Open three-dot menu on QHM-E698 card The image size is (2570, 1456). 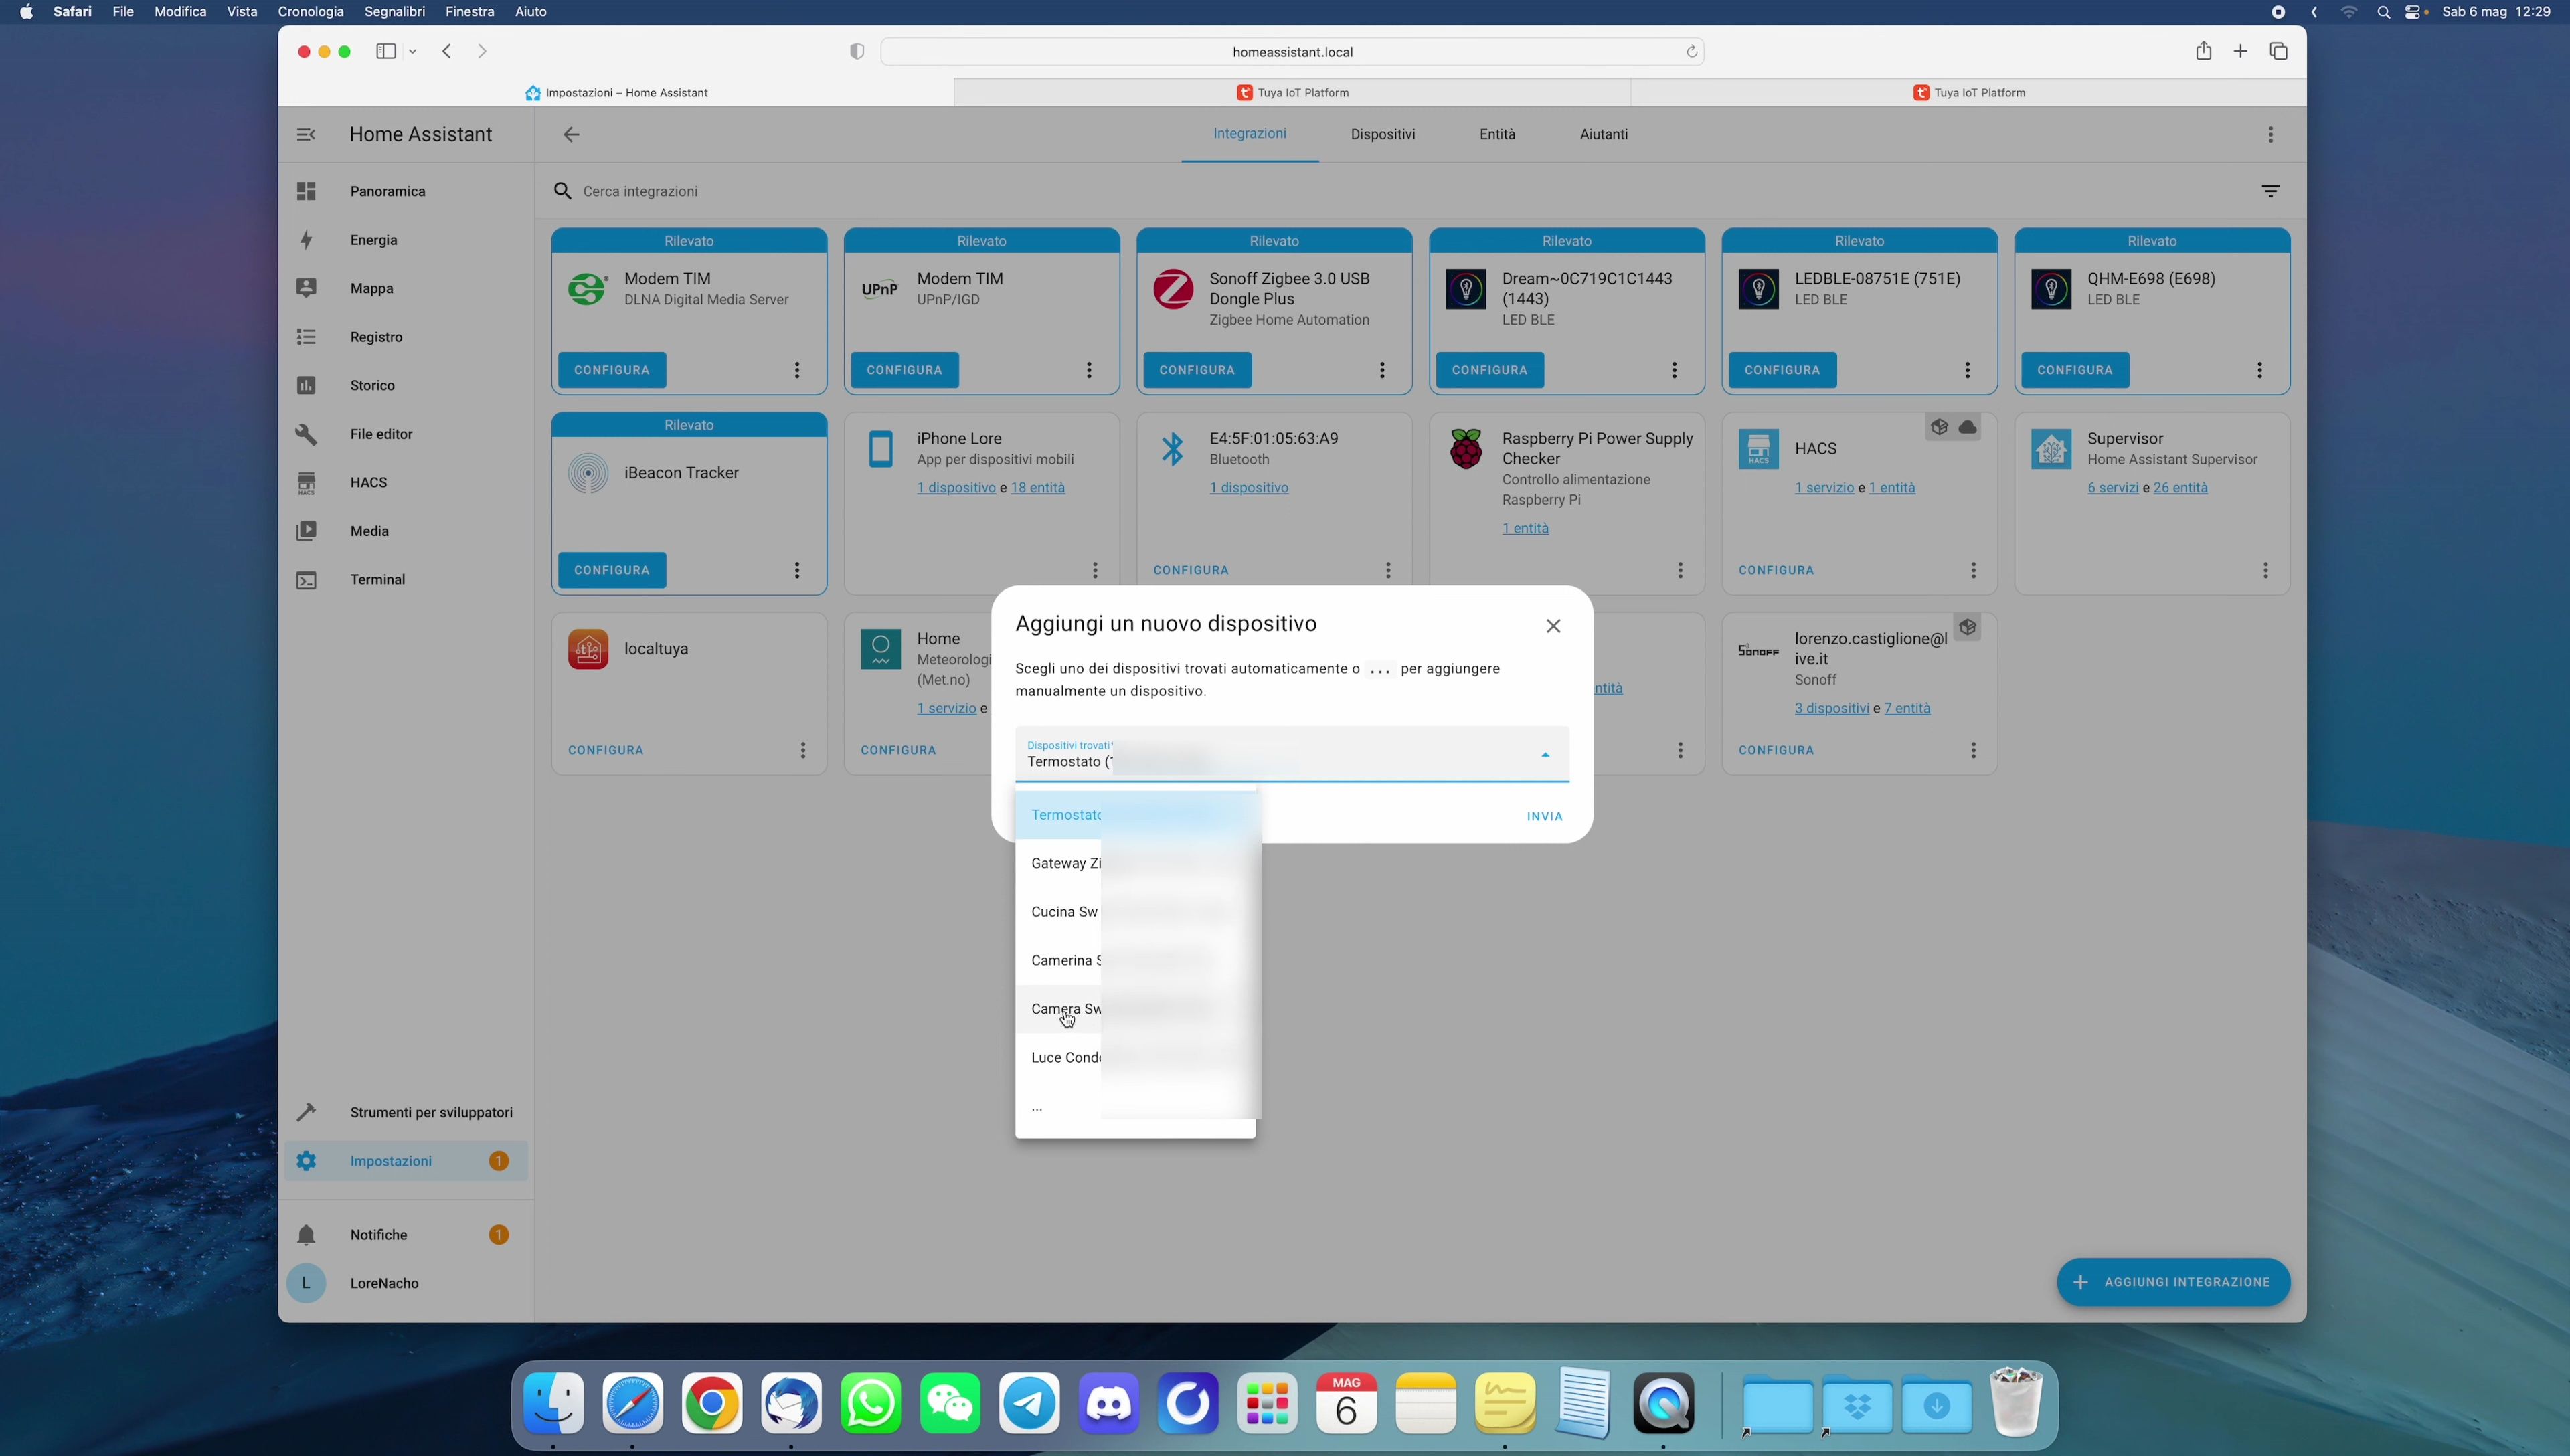click(x=2259, y=370)
